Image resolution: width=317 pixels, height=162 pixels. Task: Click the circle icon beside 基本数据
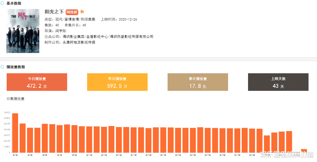click(2, 3)
